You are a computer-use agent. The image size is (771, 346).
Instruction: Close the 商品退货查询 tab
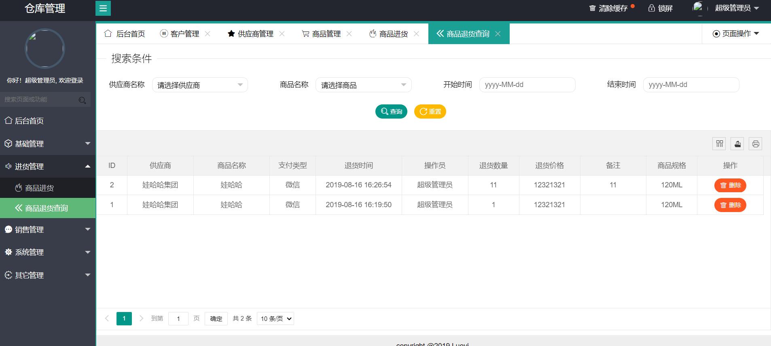498,34
